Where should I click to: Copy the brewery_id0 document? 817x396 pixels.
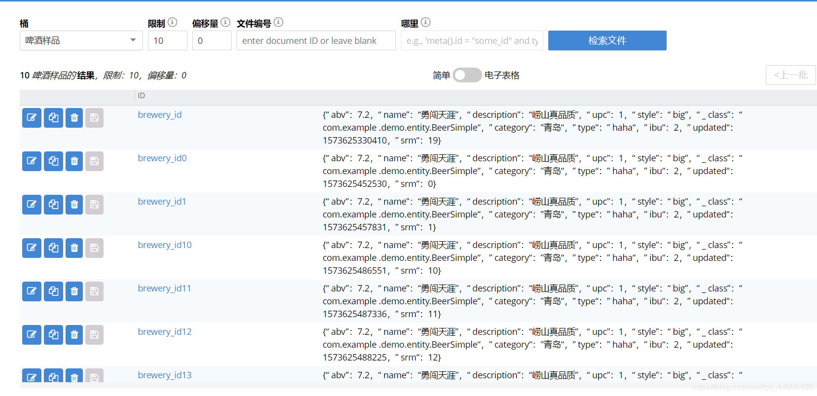[x=53, y=161]
